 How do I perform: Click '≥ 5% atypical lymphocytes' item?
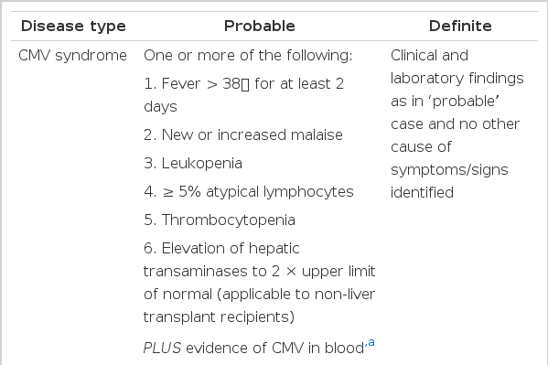coord(249,192)
